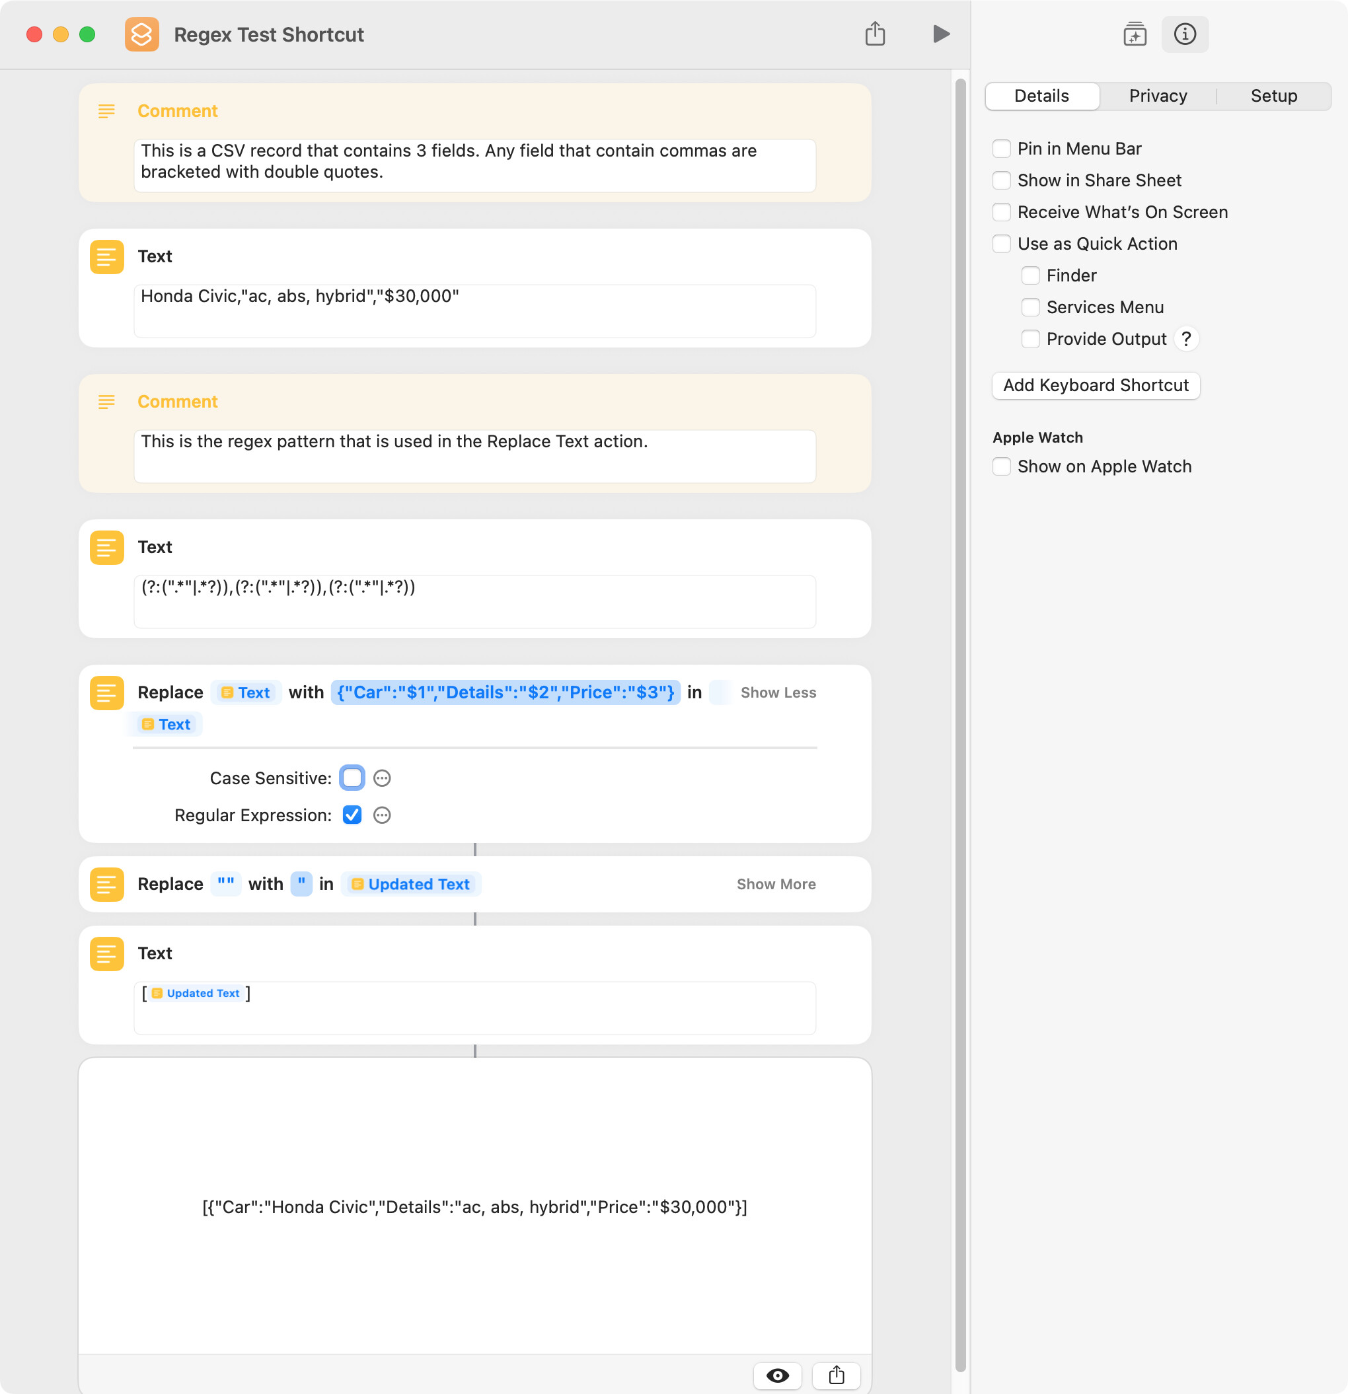The width and height of the screenshot is (1348, 1394).
Task: Enable Show on Apple Watch
Action: tap(1002, 466)
